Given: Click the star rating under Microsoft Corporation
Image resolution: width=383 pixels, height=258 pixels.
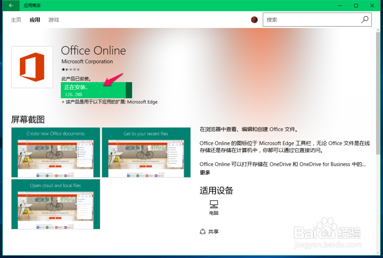Looking at the screenshot, I should pyautogui.click(x=70, y=69).
